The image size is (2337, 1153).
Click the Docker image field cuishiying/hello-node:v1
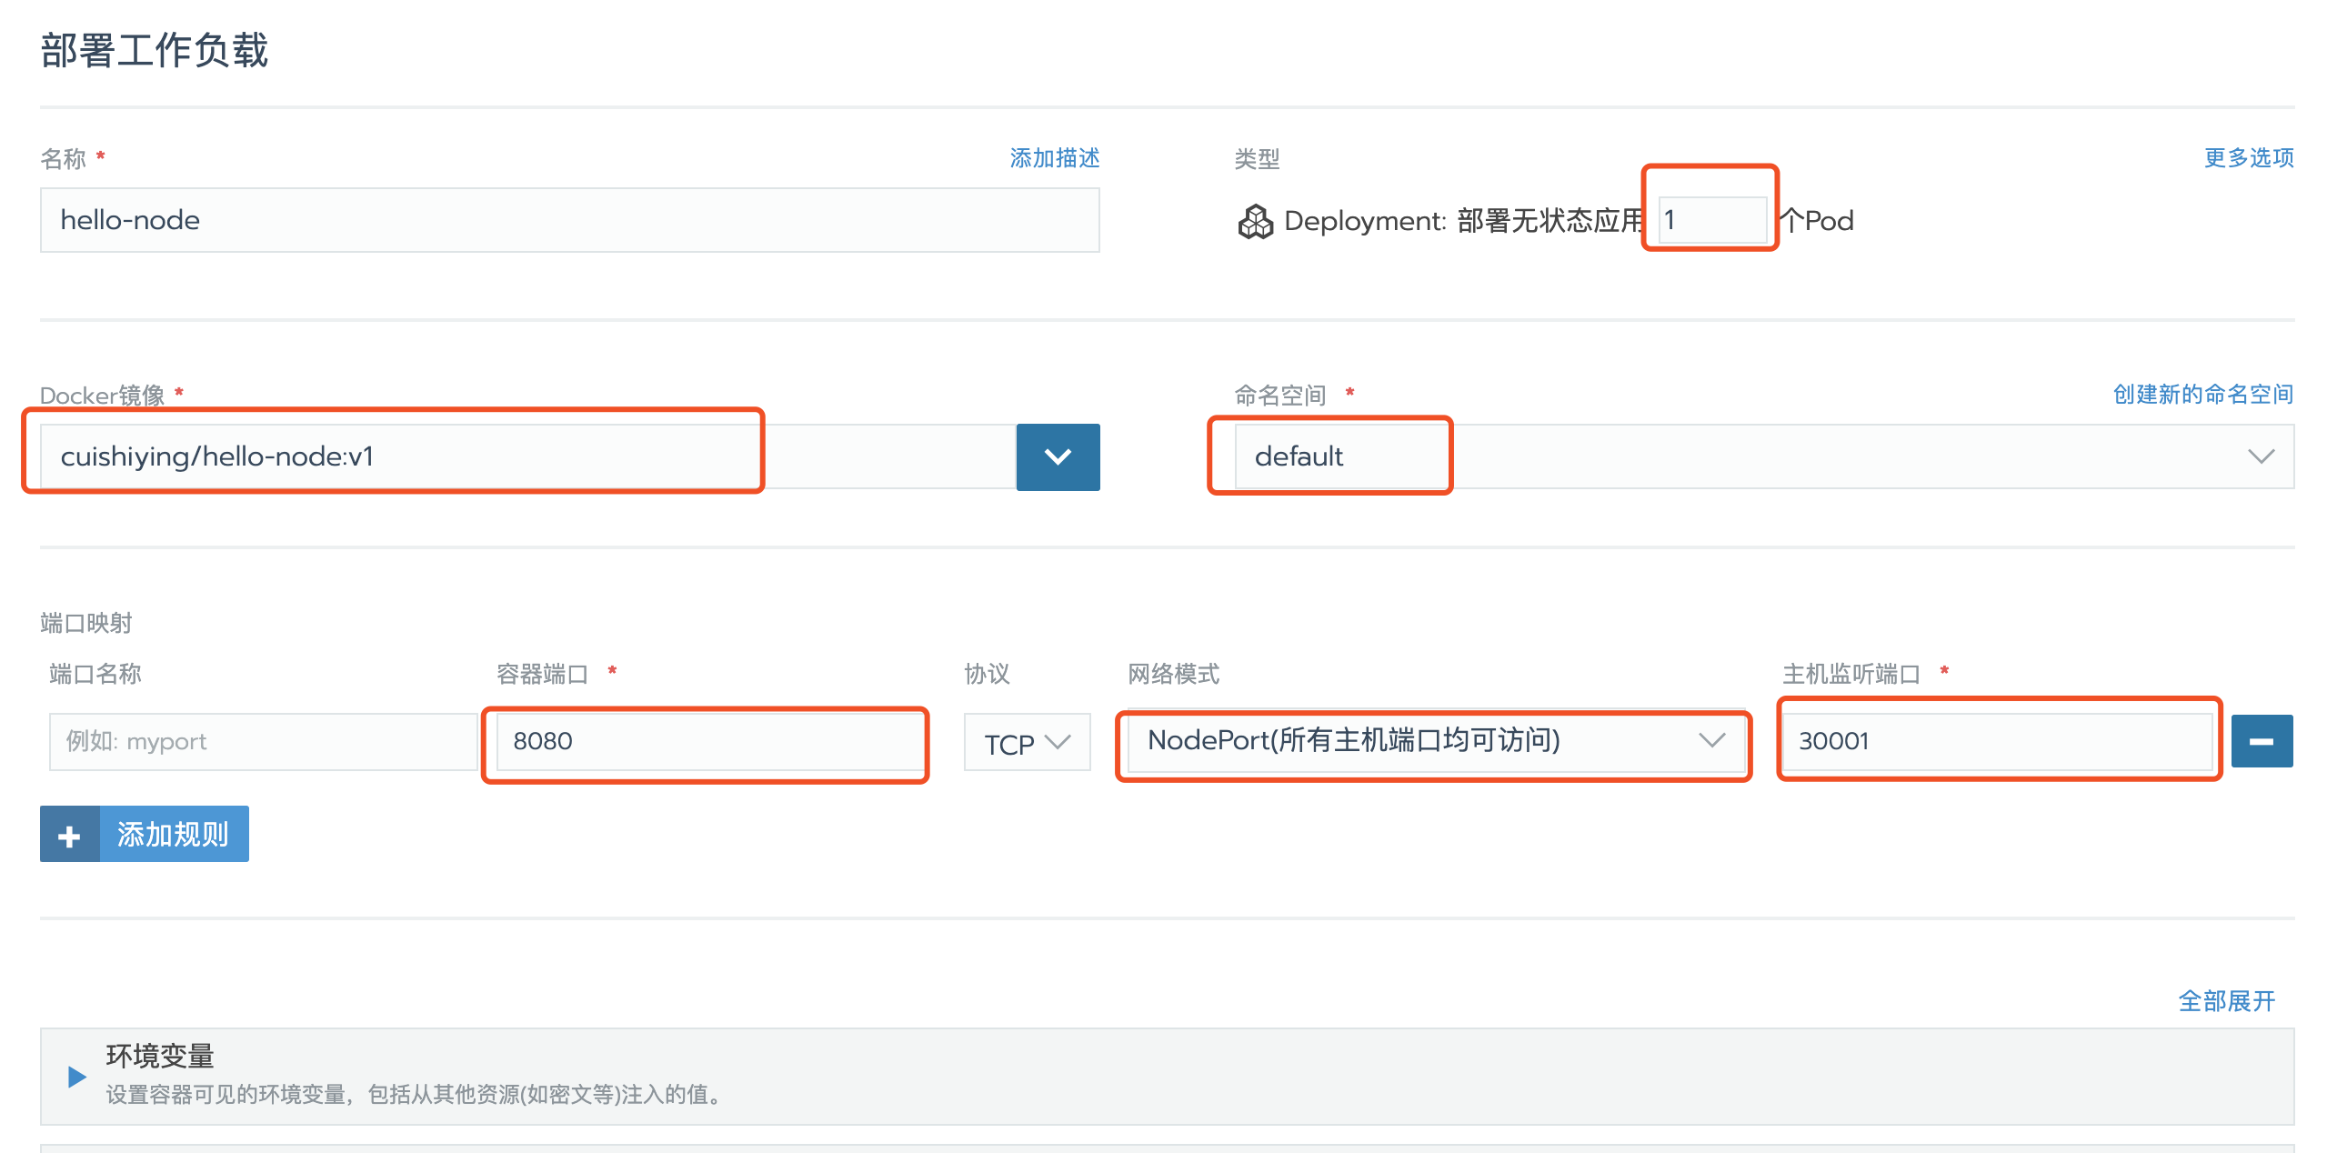(x=527, y=456)
